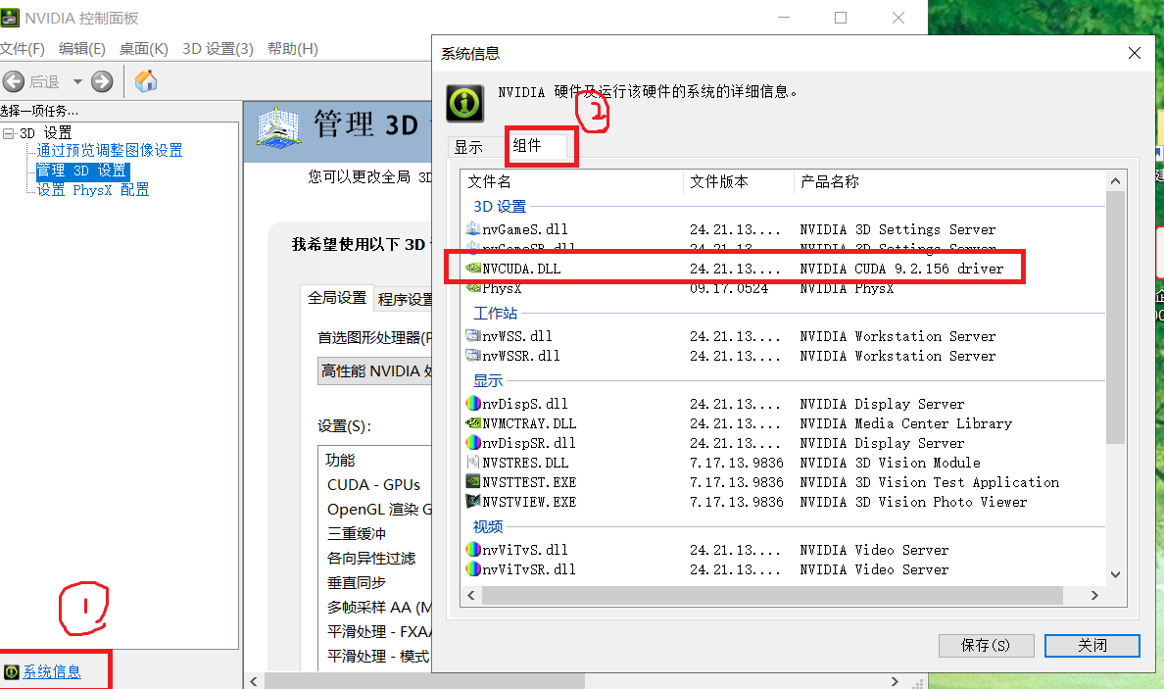Open the preferred graphics processor combo box
1164x689 pixels.
[x=375, y=370]
